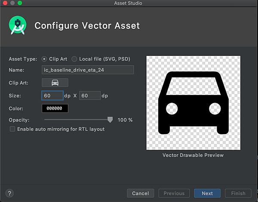Click the Finish button
This screenshot has height=202, width=258.
click(x=238, y=193)
